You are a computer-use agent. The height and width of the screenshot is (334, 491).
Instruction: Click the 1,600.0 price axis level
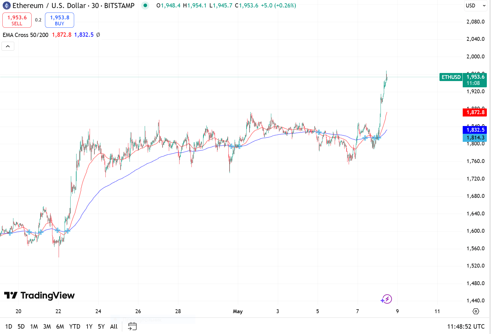click(476, 231)
